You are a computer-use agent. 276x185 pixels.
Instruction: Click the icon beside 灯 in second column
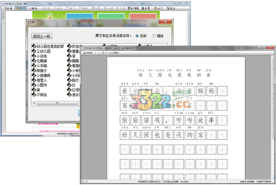[x=69, y=85]
